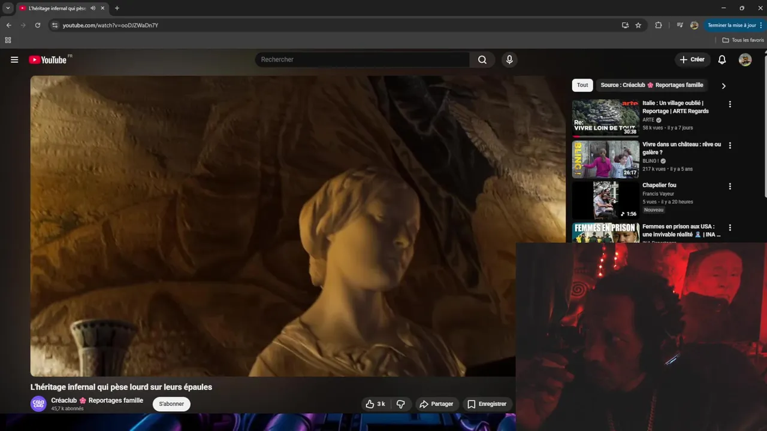Click the 45,7 k abonnés text
Viewport: 767px width, 431px height.
(67, 409)
